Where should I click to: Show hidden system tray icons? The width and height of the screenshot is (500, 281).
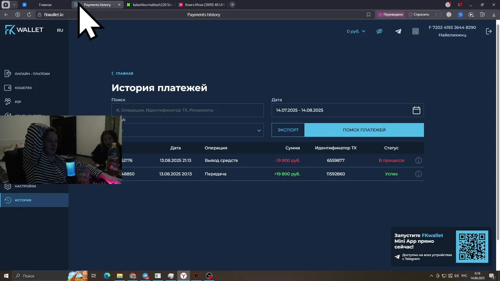point(431,276)
